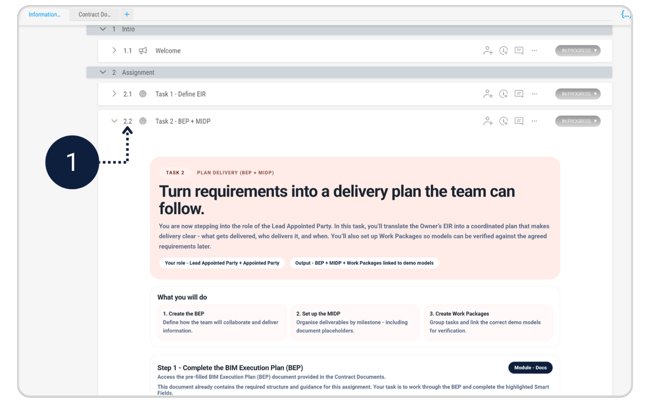Click the Output - BEP + MIDP pill
The image size is (655, 408).
pyautogui.click(x=364, y=263)
